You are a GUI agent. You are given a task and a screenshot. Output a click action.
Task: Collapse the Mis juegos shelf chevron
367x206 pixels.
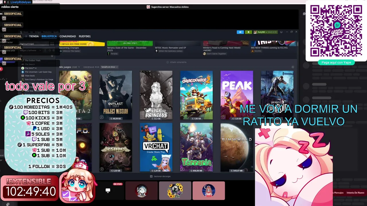(293, 67)
